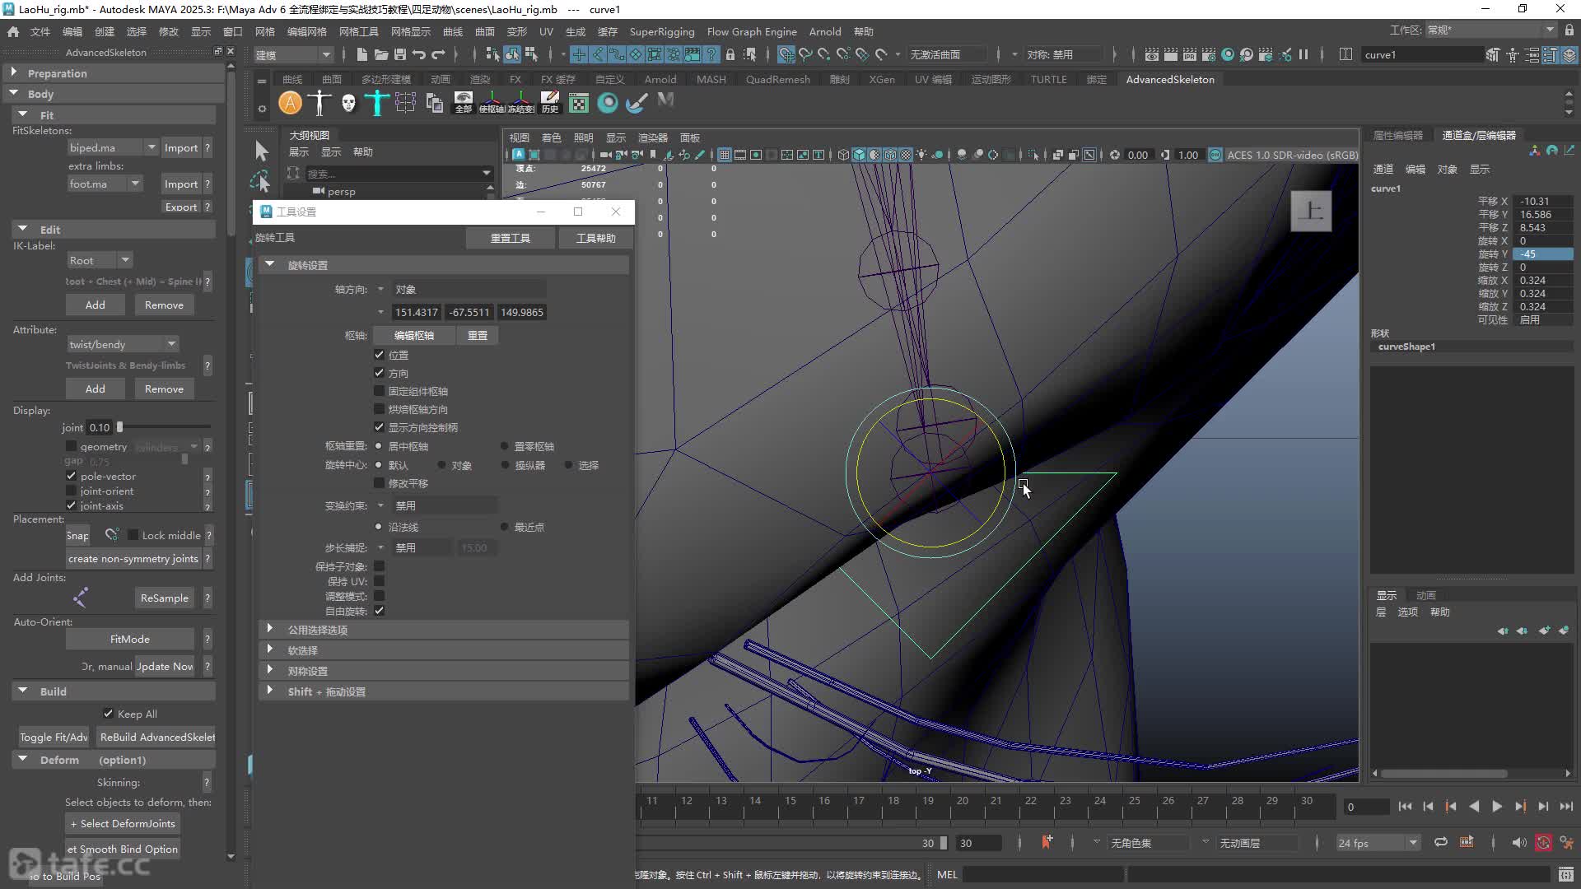Select the cyan T-pose biped shelf icon
This screenshot has width=1581, height=889.
(376, 103)
